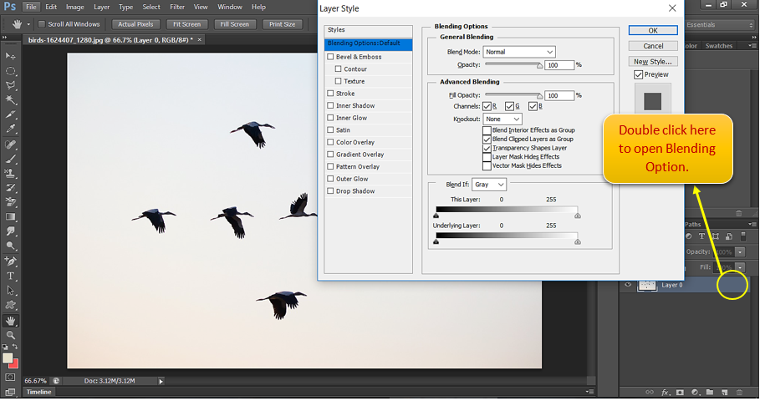Select the Move tool in toolbar
The width and height of the screenshot is (760, 401).
[x=11, y=56]
